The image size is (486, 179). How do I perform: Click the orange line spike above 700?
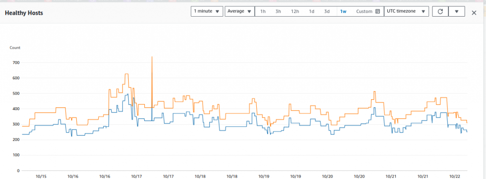152,58
